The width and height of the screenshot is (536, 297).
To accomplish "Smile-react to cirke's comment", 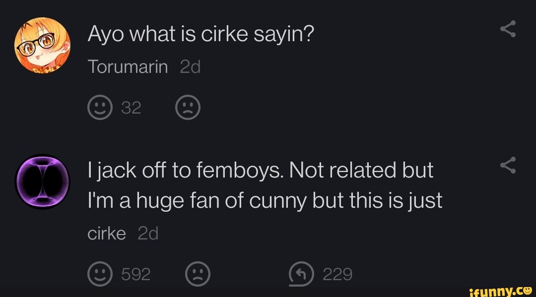I will (100, 273).
